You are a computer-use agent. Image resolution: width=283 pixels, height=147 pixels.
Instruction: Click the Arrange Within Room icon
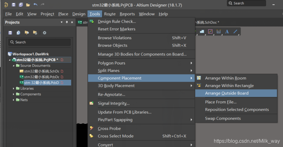[x=199, y=78]
